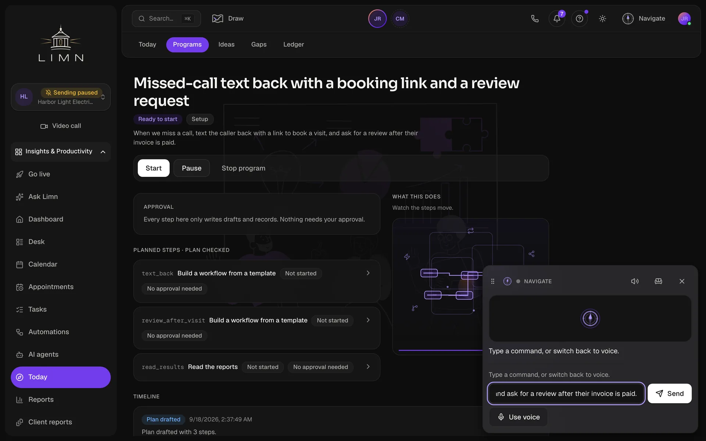The image size is (706, 441).
Task: Open Reports in sidebar
Action: pyautogui.click(x=61, y=399)
